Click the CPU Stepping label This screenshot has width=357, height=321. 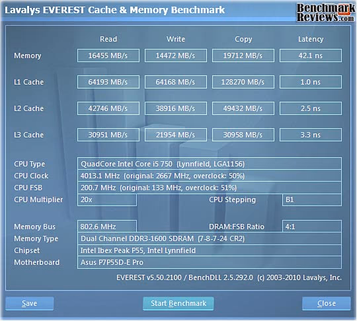[x=233, y=199]
